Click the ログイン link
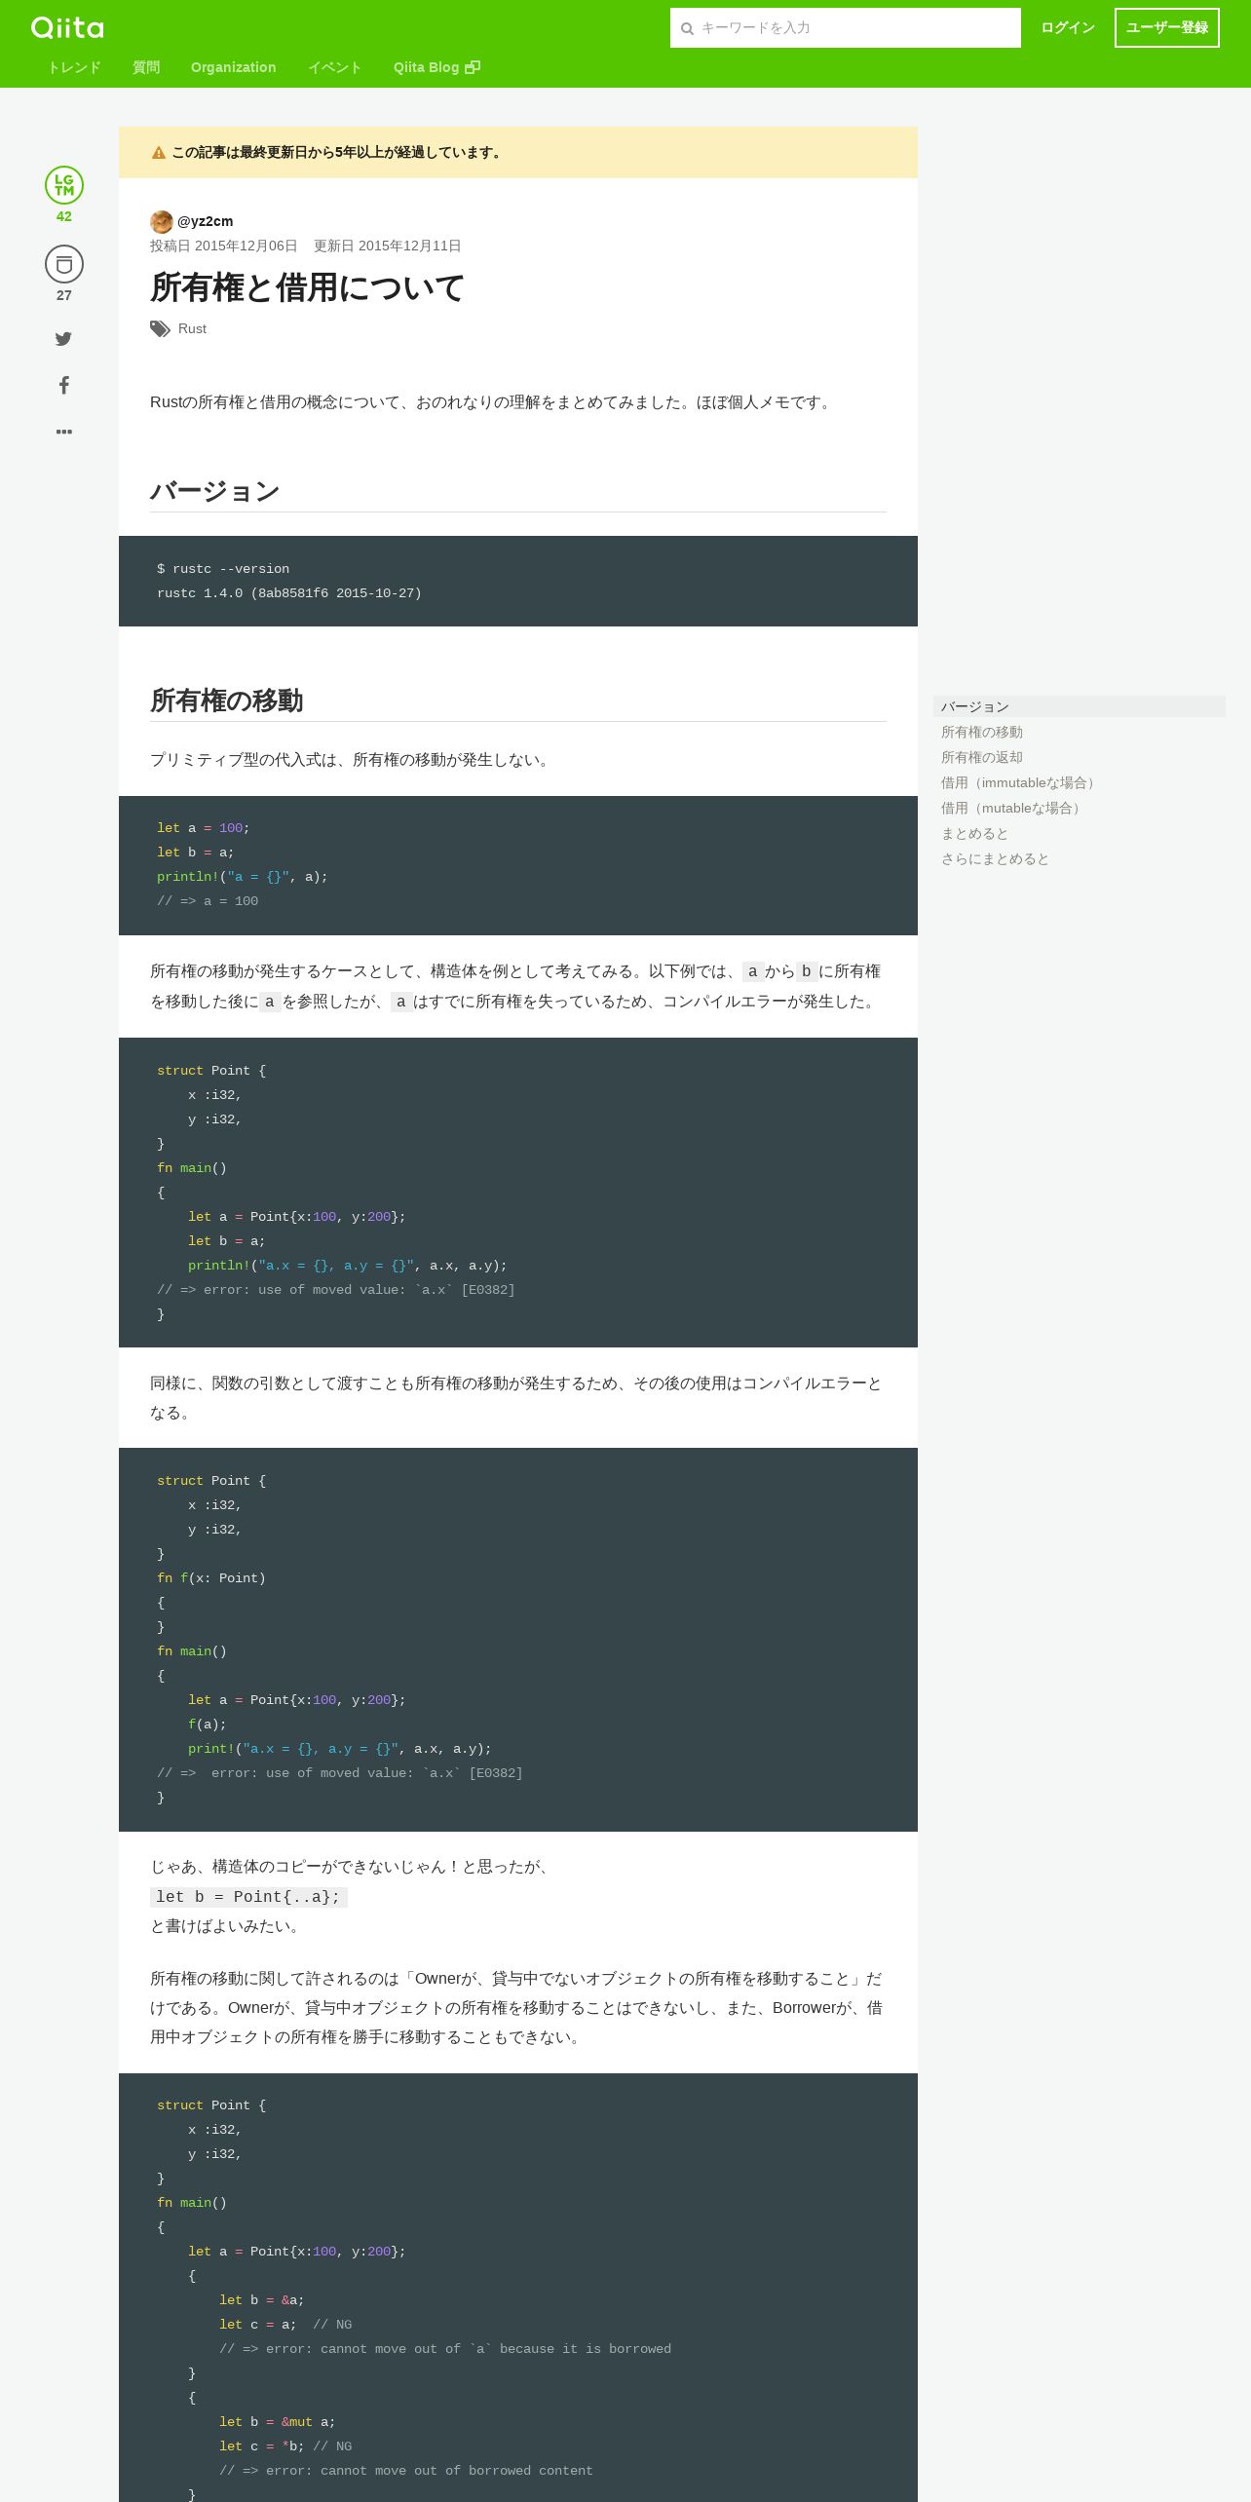Image resolution: width=1251 pixels, height=2502 pixels. 1068,27
